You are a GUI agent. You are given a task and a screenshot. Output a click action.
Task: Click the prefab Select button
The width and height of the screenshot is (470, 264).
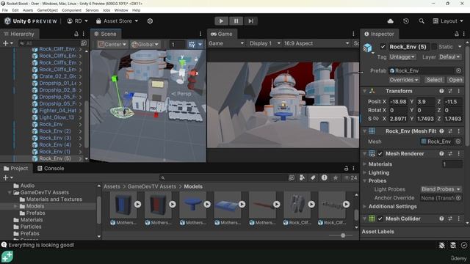434,80
